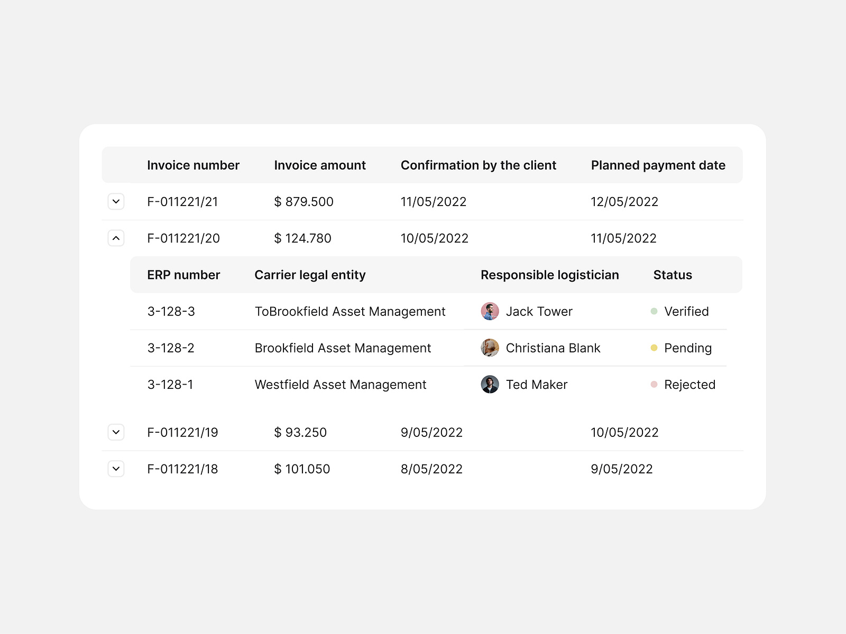The height and width of the screenshot is (634, 846).
Task: Click the Status column header
Action: coord(672,274)
